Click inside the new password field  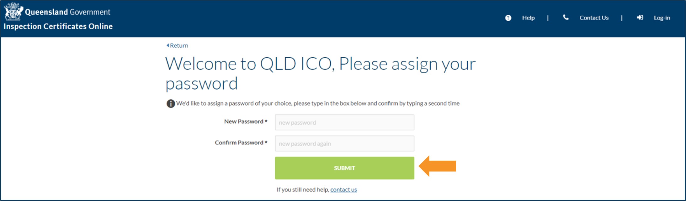pyautogui.click(x=344, y=122)
